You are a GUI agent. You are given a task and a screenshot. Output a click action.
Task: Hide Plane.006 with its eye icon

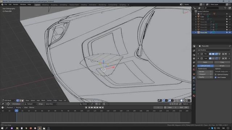[x=230, y=32]
